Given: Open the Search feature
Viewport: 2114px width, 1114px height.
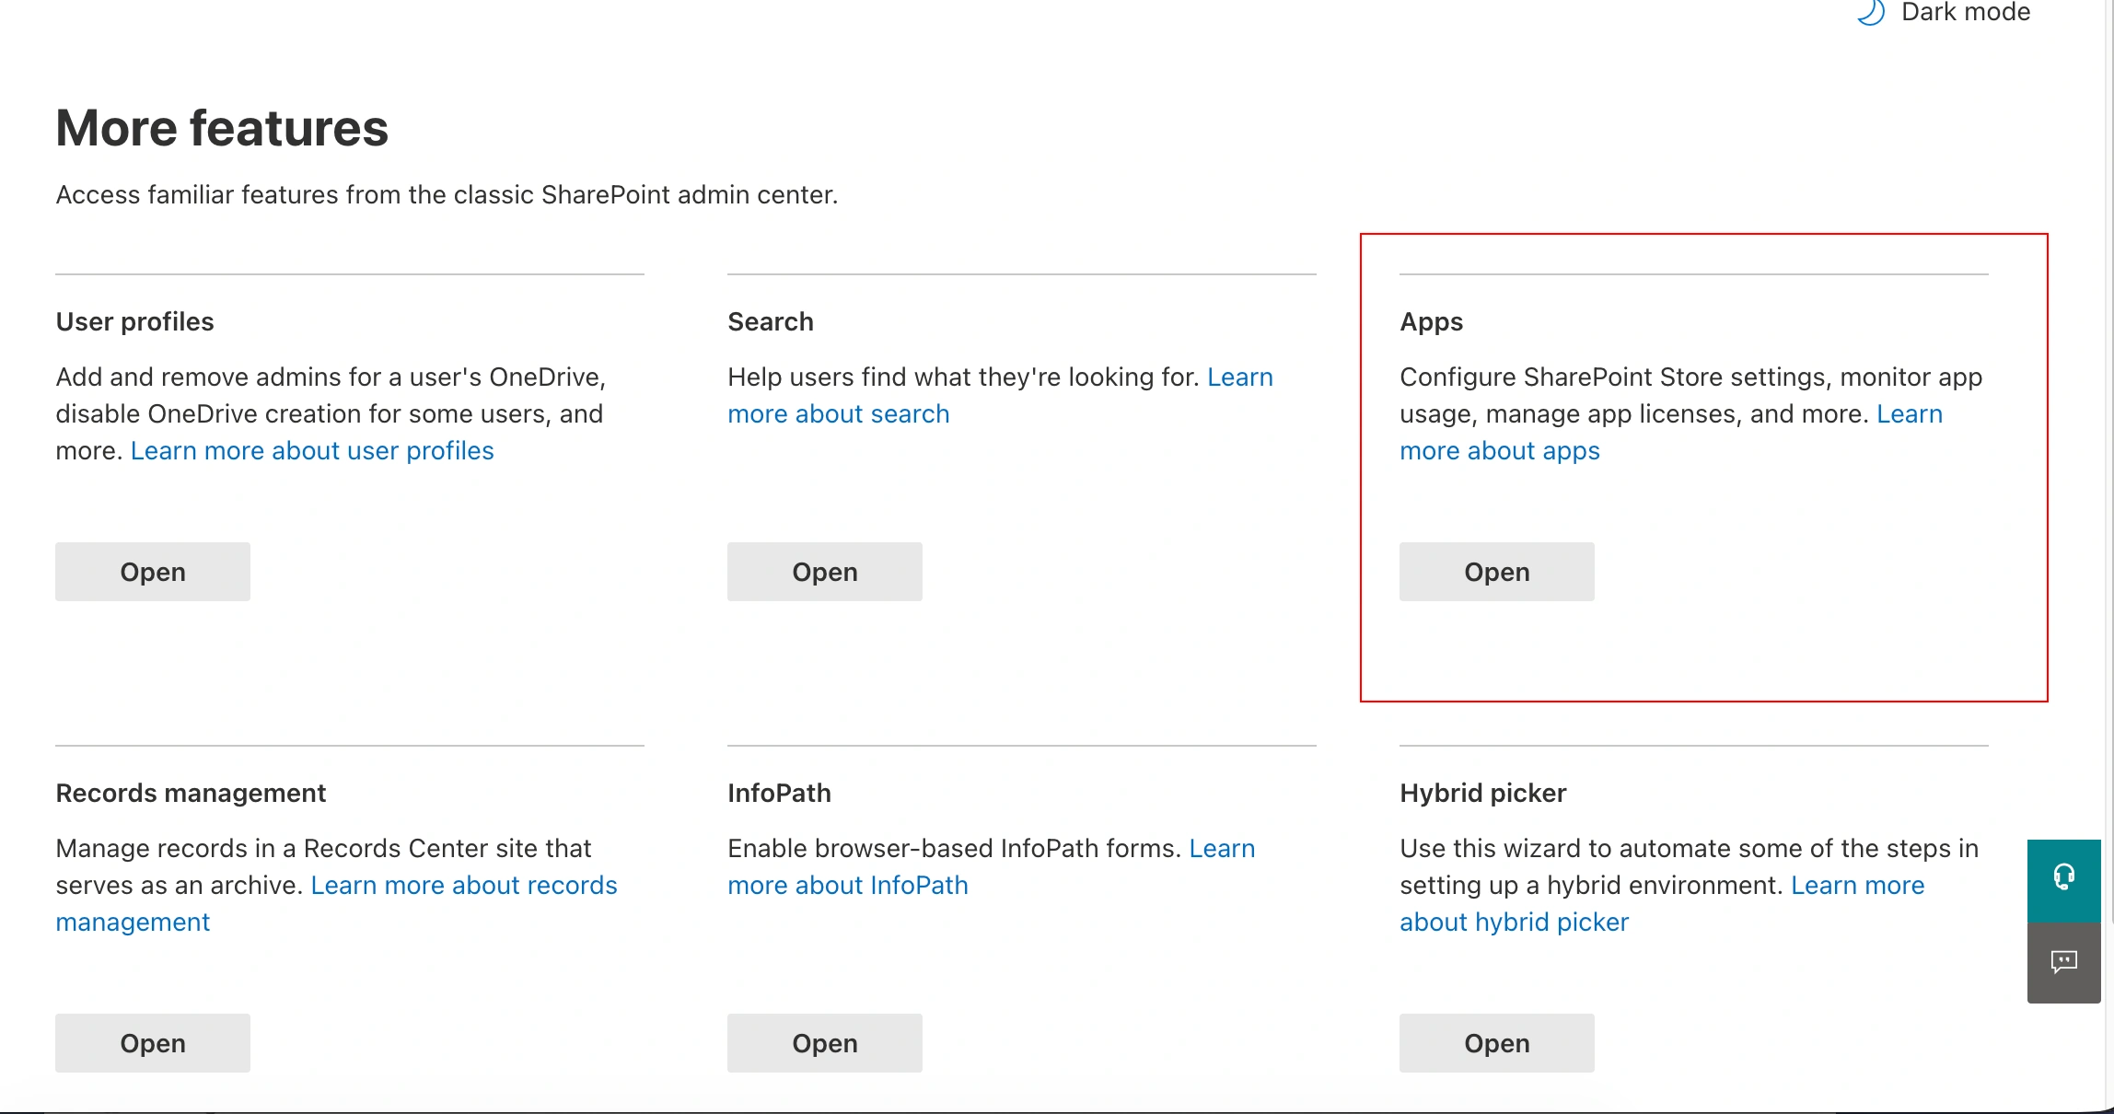Looking at the screenshot, I should coord(825,572).
